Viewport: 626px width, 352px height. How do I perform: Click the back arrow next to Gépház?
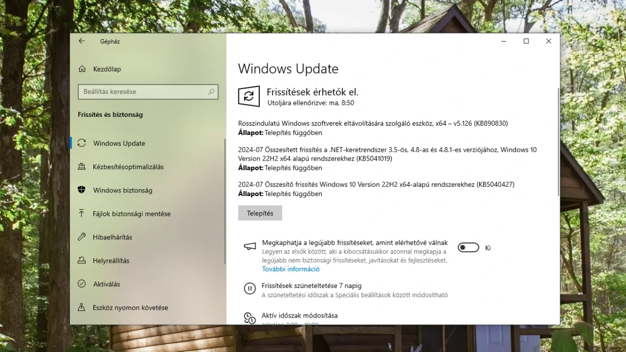click(x=82, y=41)
